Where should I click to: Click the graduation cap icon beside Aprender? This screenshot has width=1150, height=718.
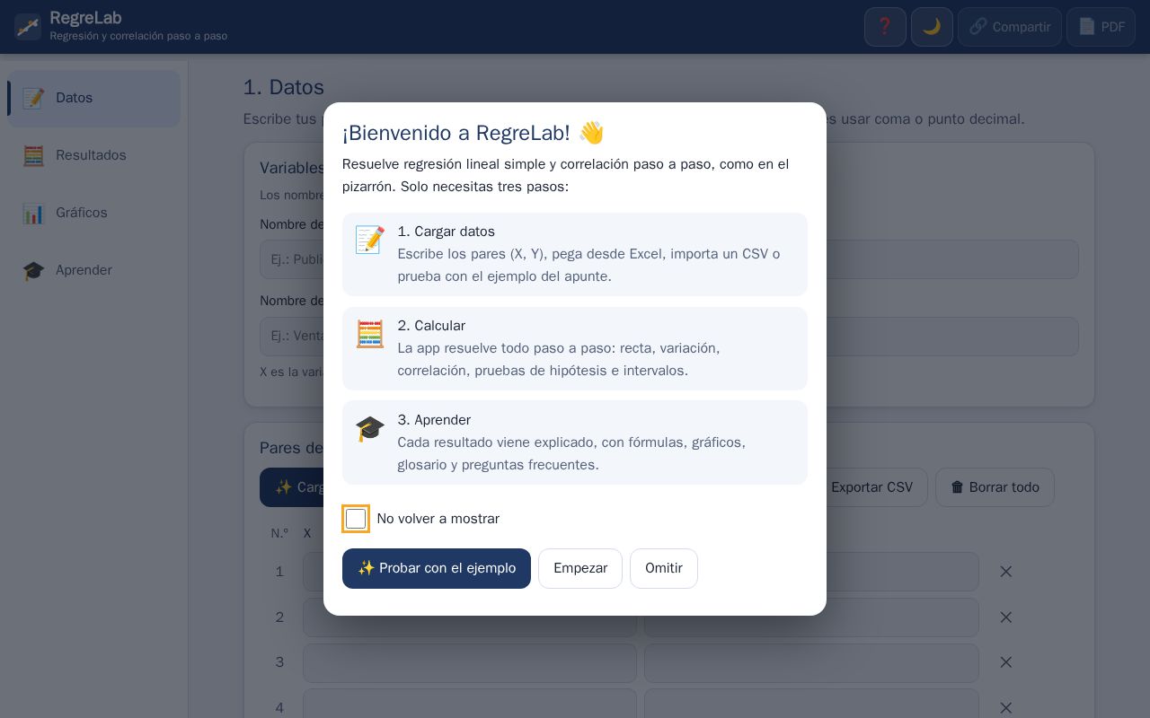coord(33,270)
